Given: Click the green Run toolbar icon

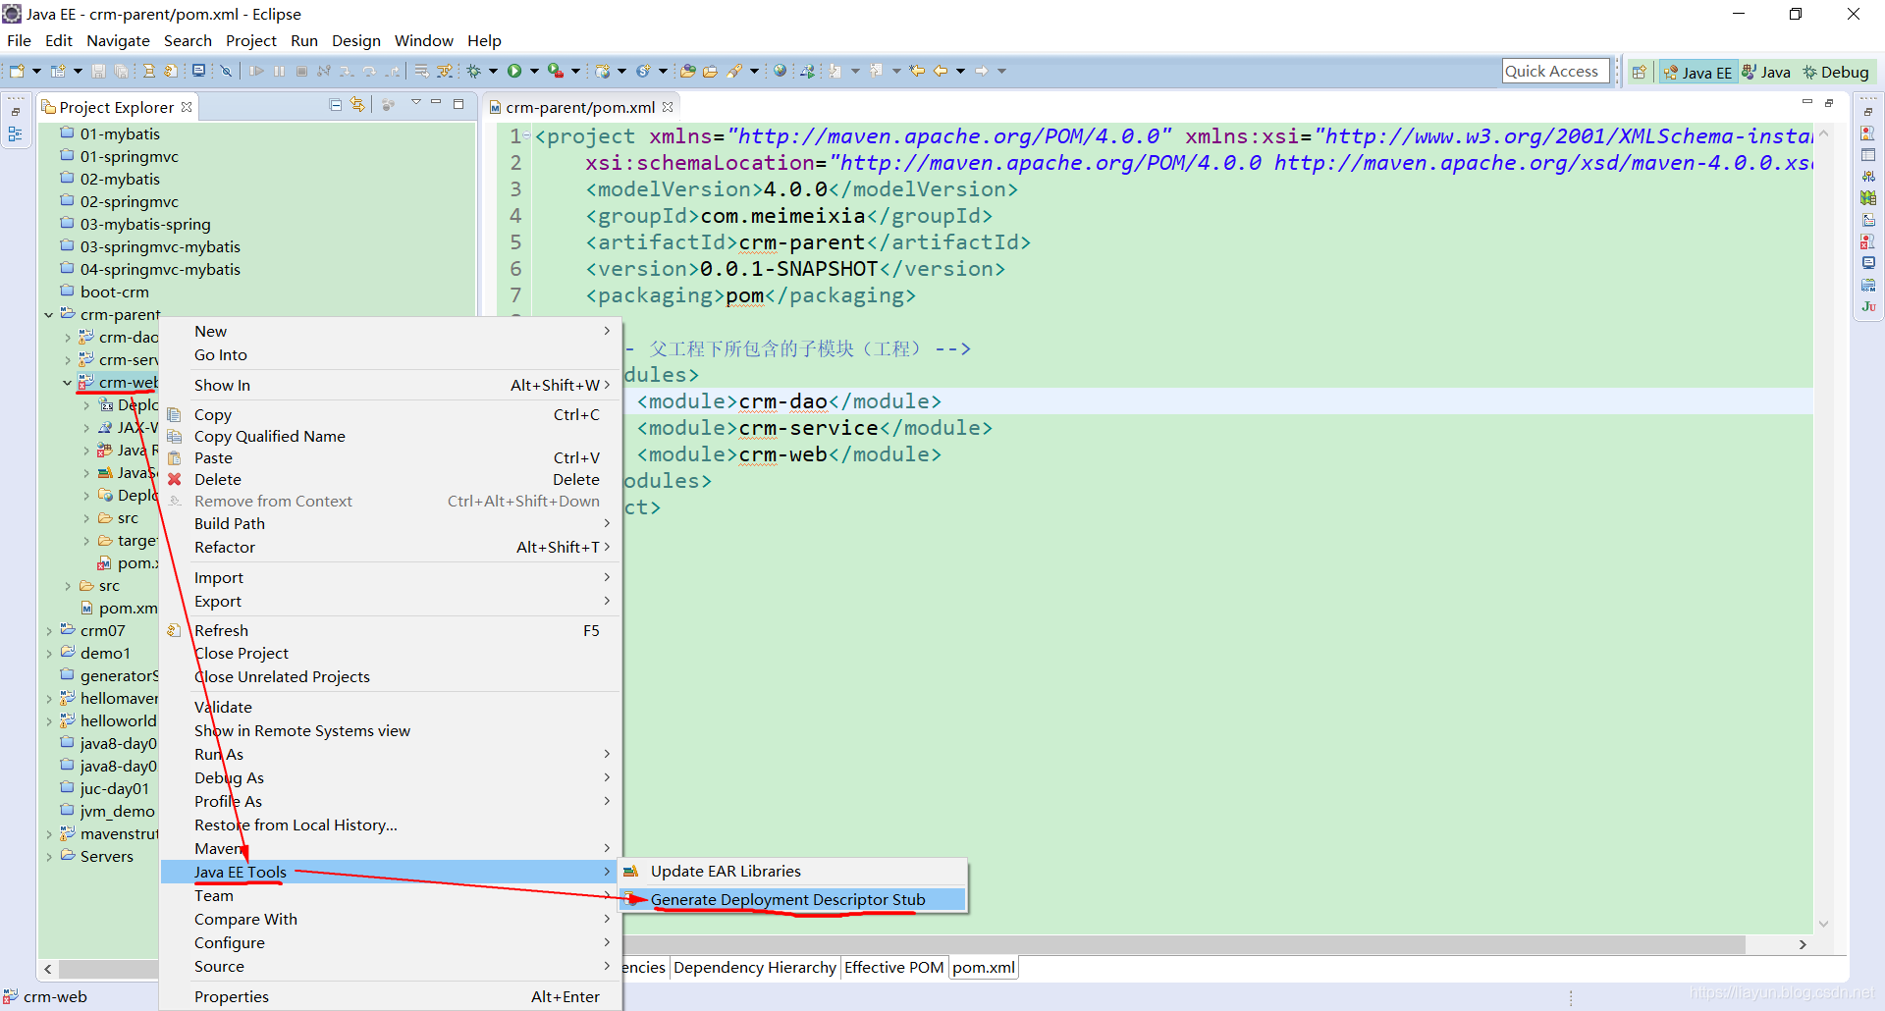Looking at the screenshot, I should coord(514,71).
